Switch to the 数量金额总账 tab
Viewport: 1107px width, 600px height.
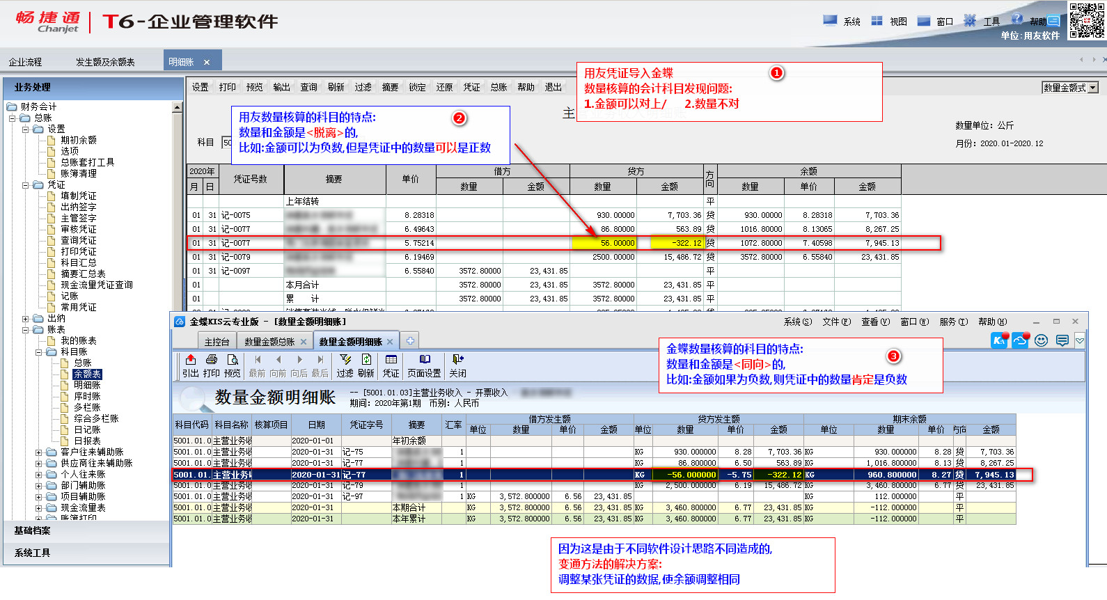pyautogui.click(x=269, y=342)
